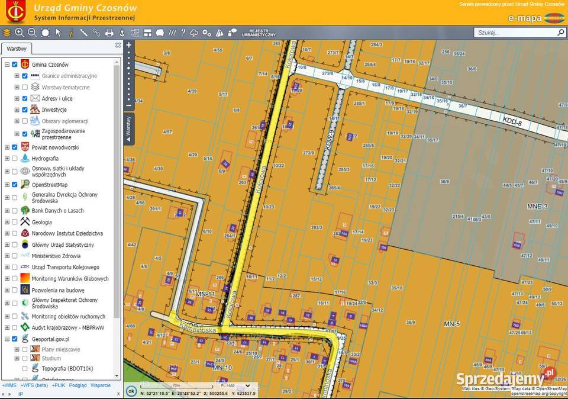Select the Warstwy tab
This screenshot has width=568, height=399.
17,49
